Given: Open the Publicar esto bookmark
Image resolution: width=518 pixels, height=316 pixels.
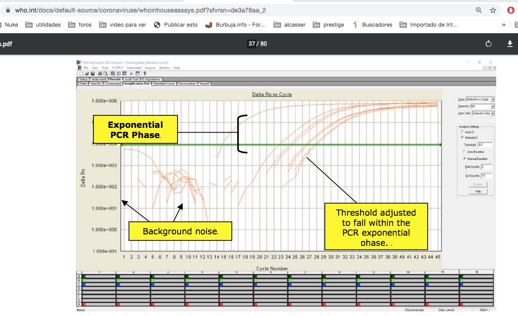Looking at the screenshot, I should 176,25.
